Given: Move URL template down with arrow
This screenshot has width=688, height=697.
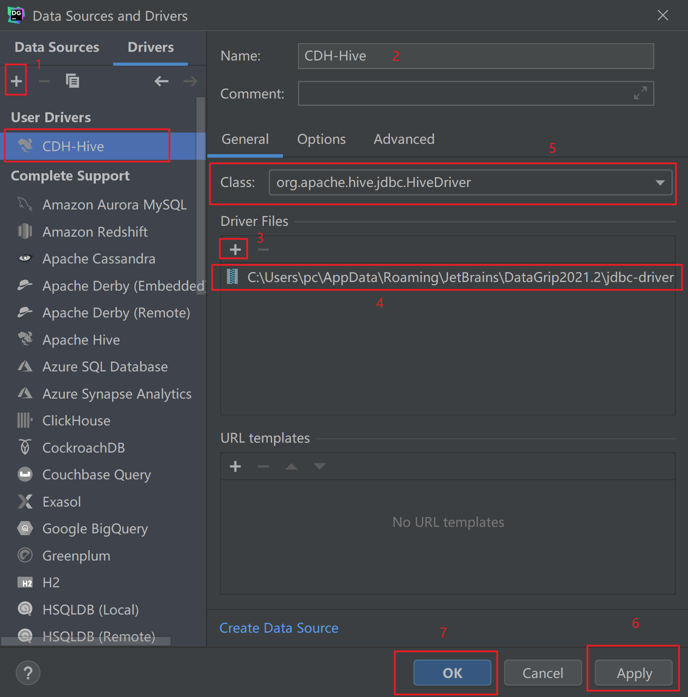Looking at the screenshot, I should tap(320, 466).
